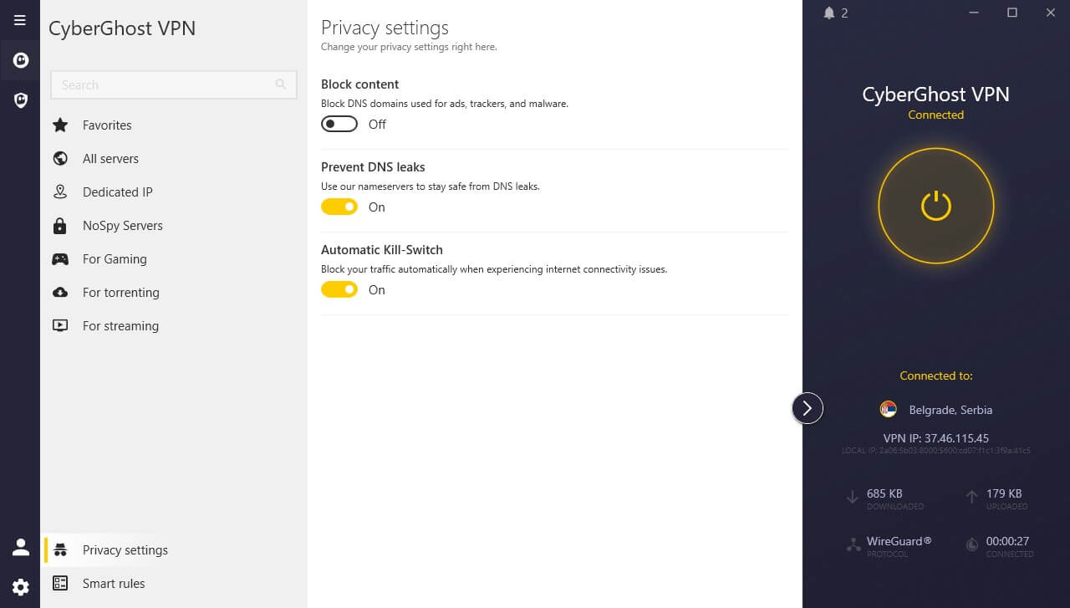
Task: Enable the Block content switch
Action: [x=339, y=123]
